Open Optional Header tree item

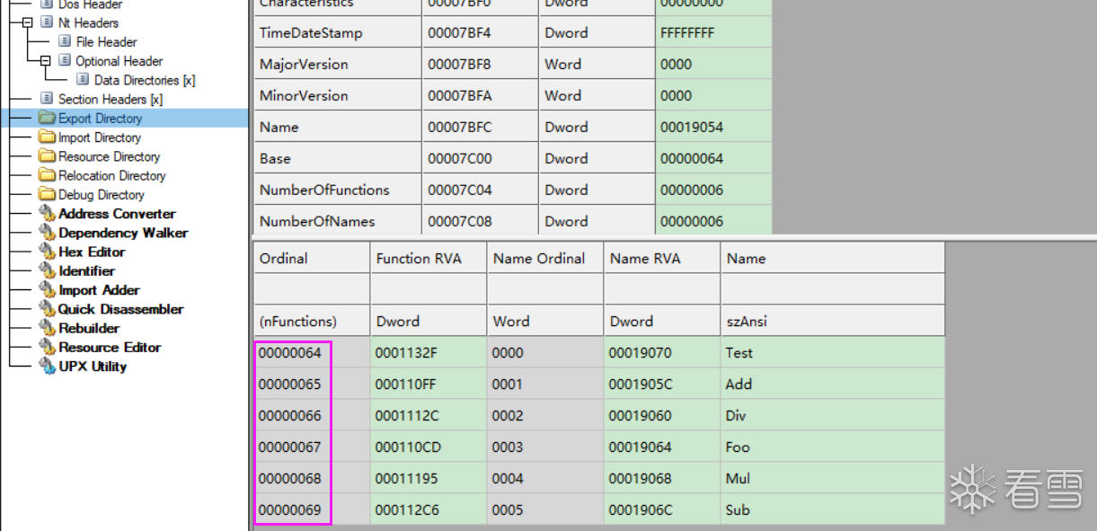click(x=119, y=61)
